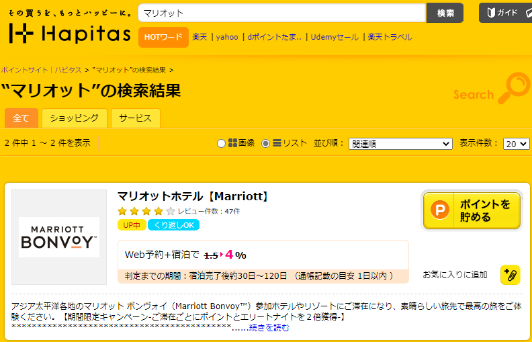Open the 並び順 関連順 sort dropdown
The image size is (532, 342).
(x=400, y=144)
